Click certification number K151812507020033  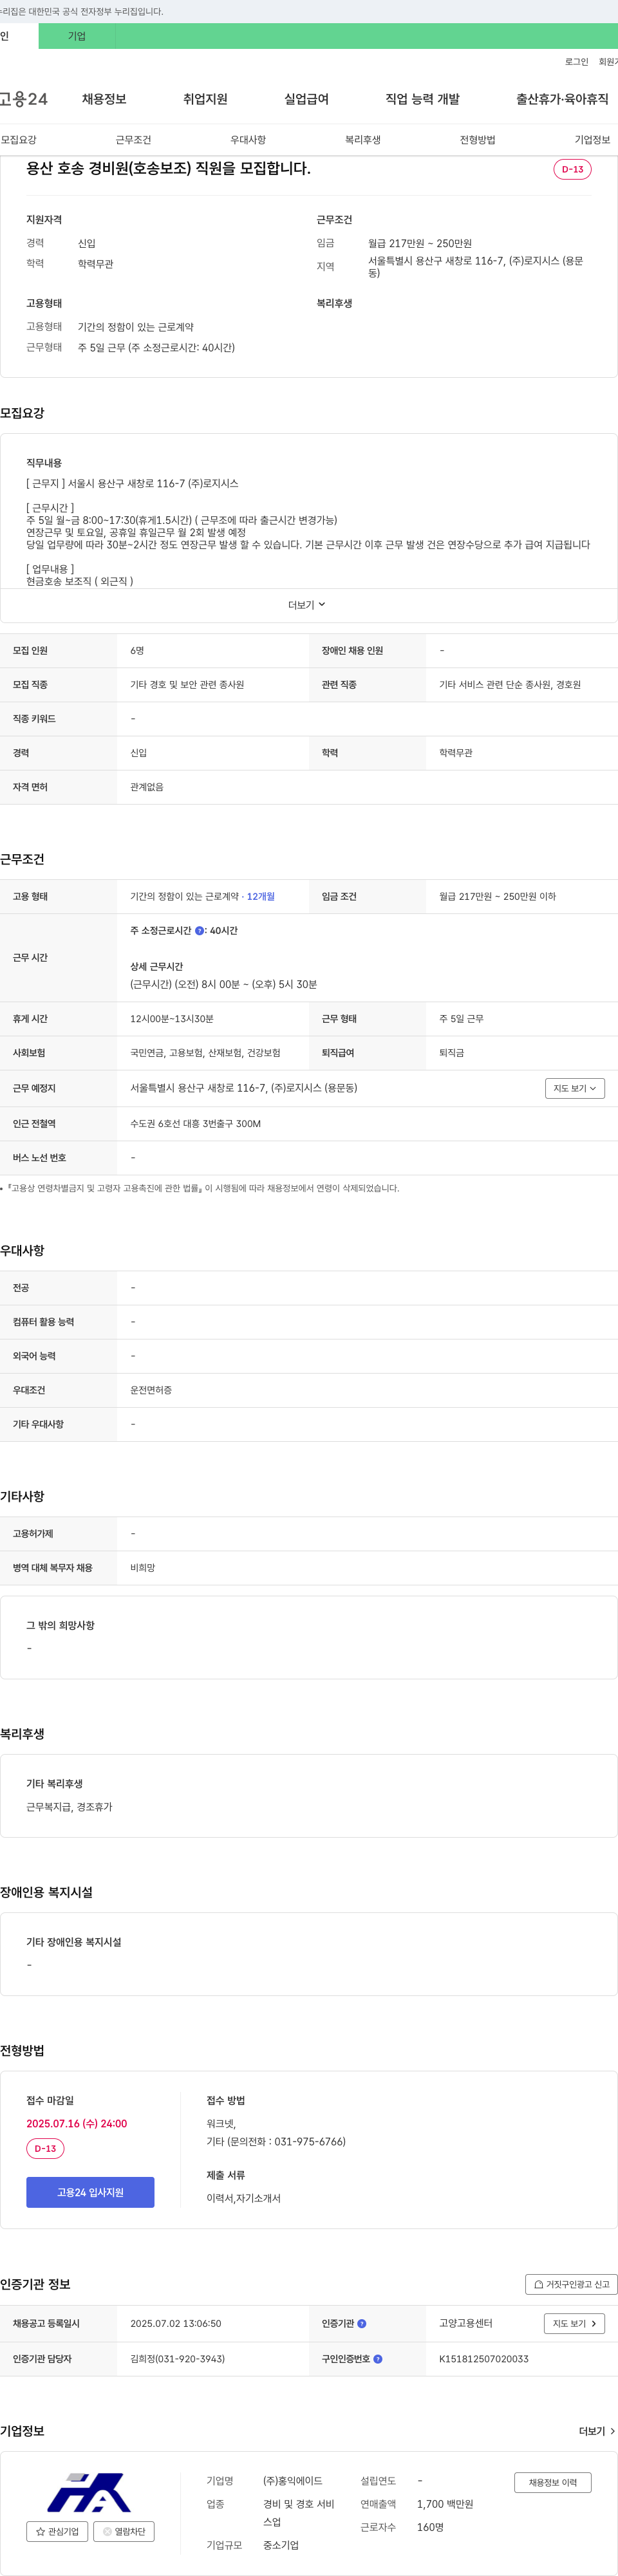[484, 2359]
